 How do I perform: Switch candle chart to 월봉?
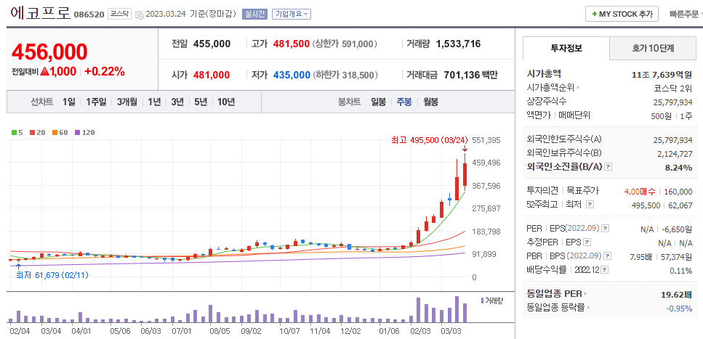click(x=431, y=102)
